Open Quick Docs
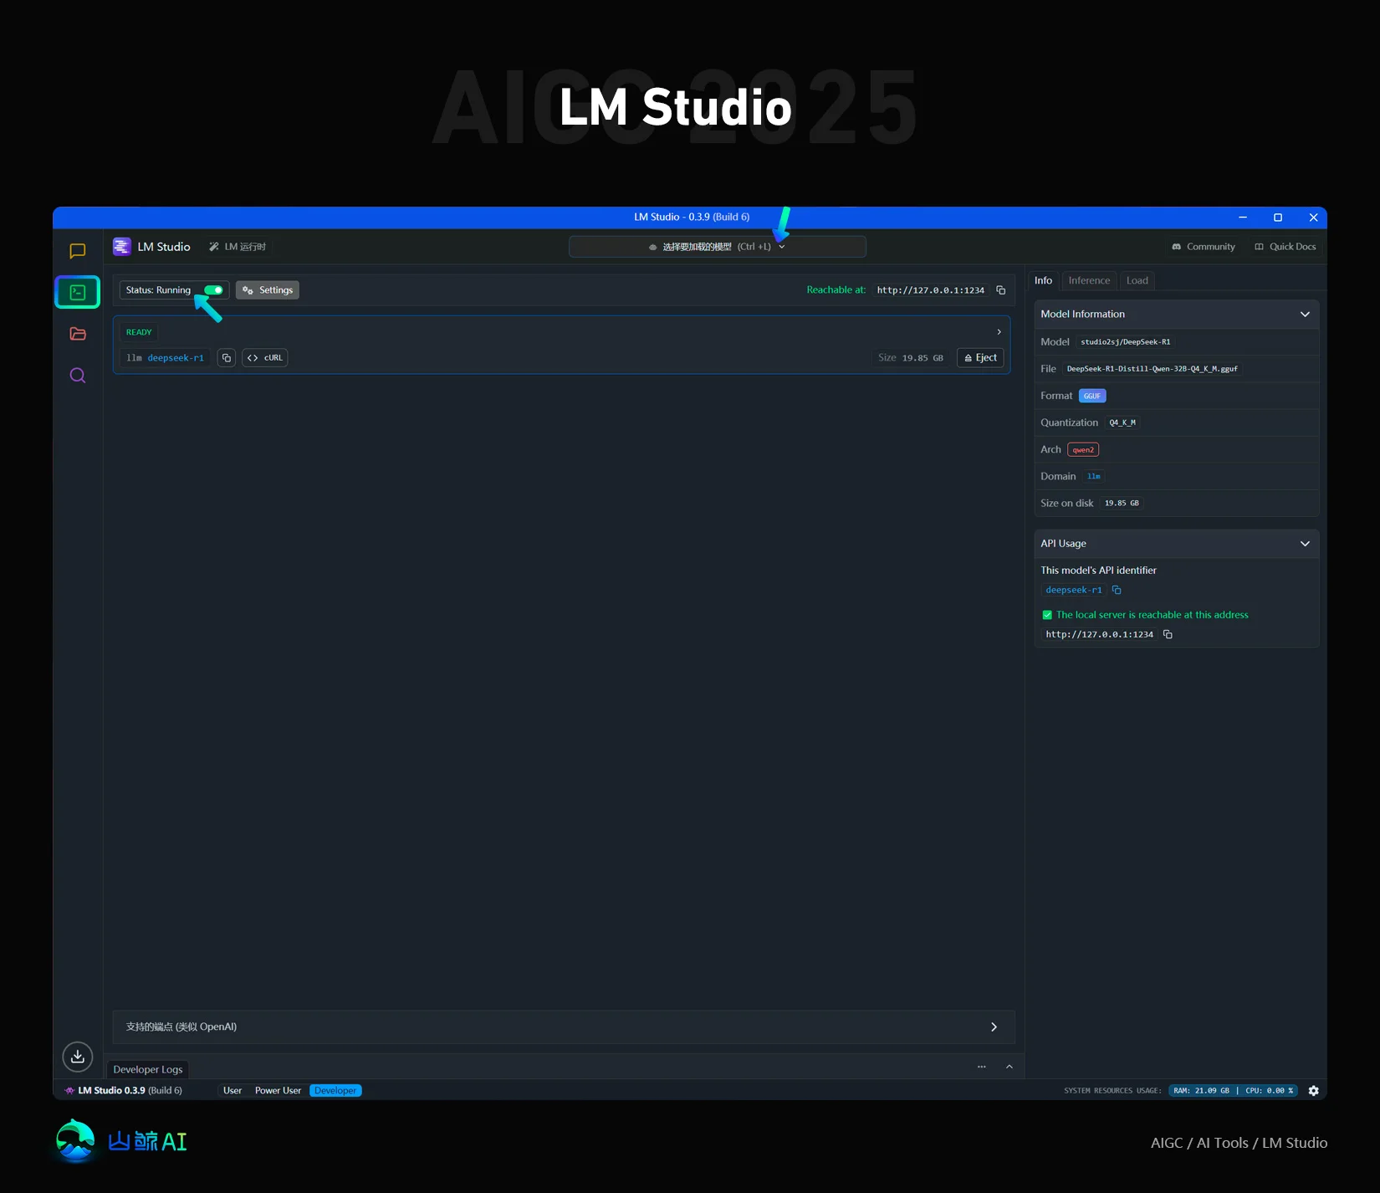Screen dimensions: 1380x1193 (x=1285, y=247)
